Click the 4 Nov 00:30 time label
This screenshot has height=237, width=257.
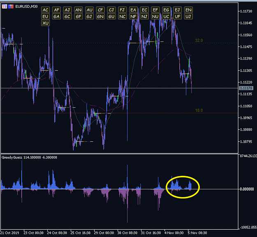(174, 233)
